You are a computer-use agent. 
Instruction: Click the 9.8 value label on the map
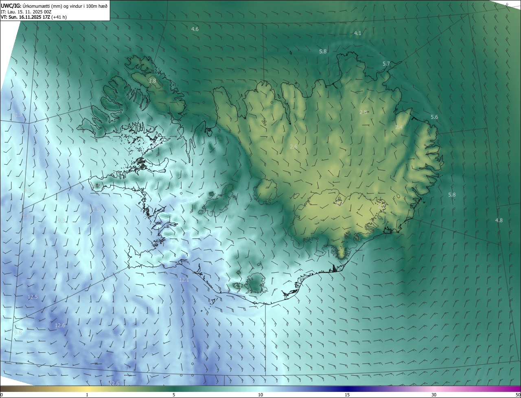pos(18,333)
